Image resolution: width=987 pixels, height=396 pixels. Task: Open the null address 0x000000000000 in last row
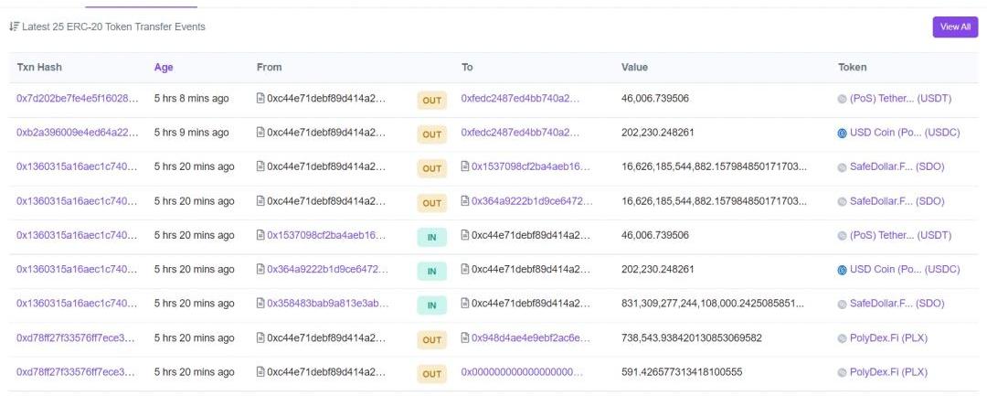519,372
